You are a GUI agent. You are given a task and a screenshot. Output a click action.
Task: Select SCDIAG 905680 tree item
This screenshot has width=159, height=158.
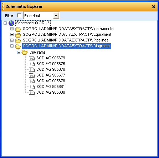[x=51, y=92]
